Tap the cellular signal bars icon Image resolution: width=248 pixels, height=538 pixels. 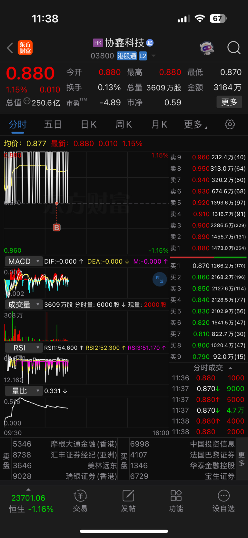(184, 19)
